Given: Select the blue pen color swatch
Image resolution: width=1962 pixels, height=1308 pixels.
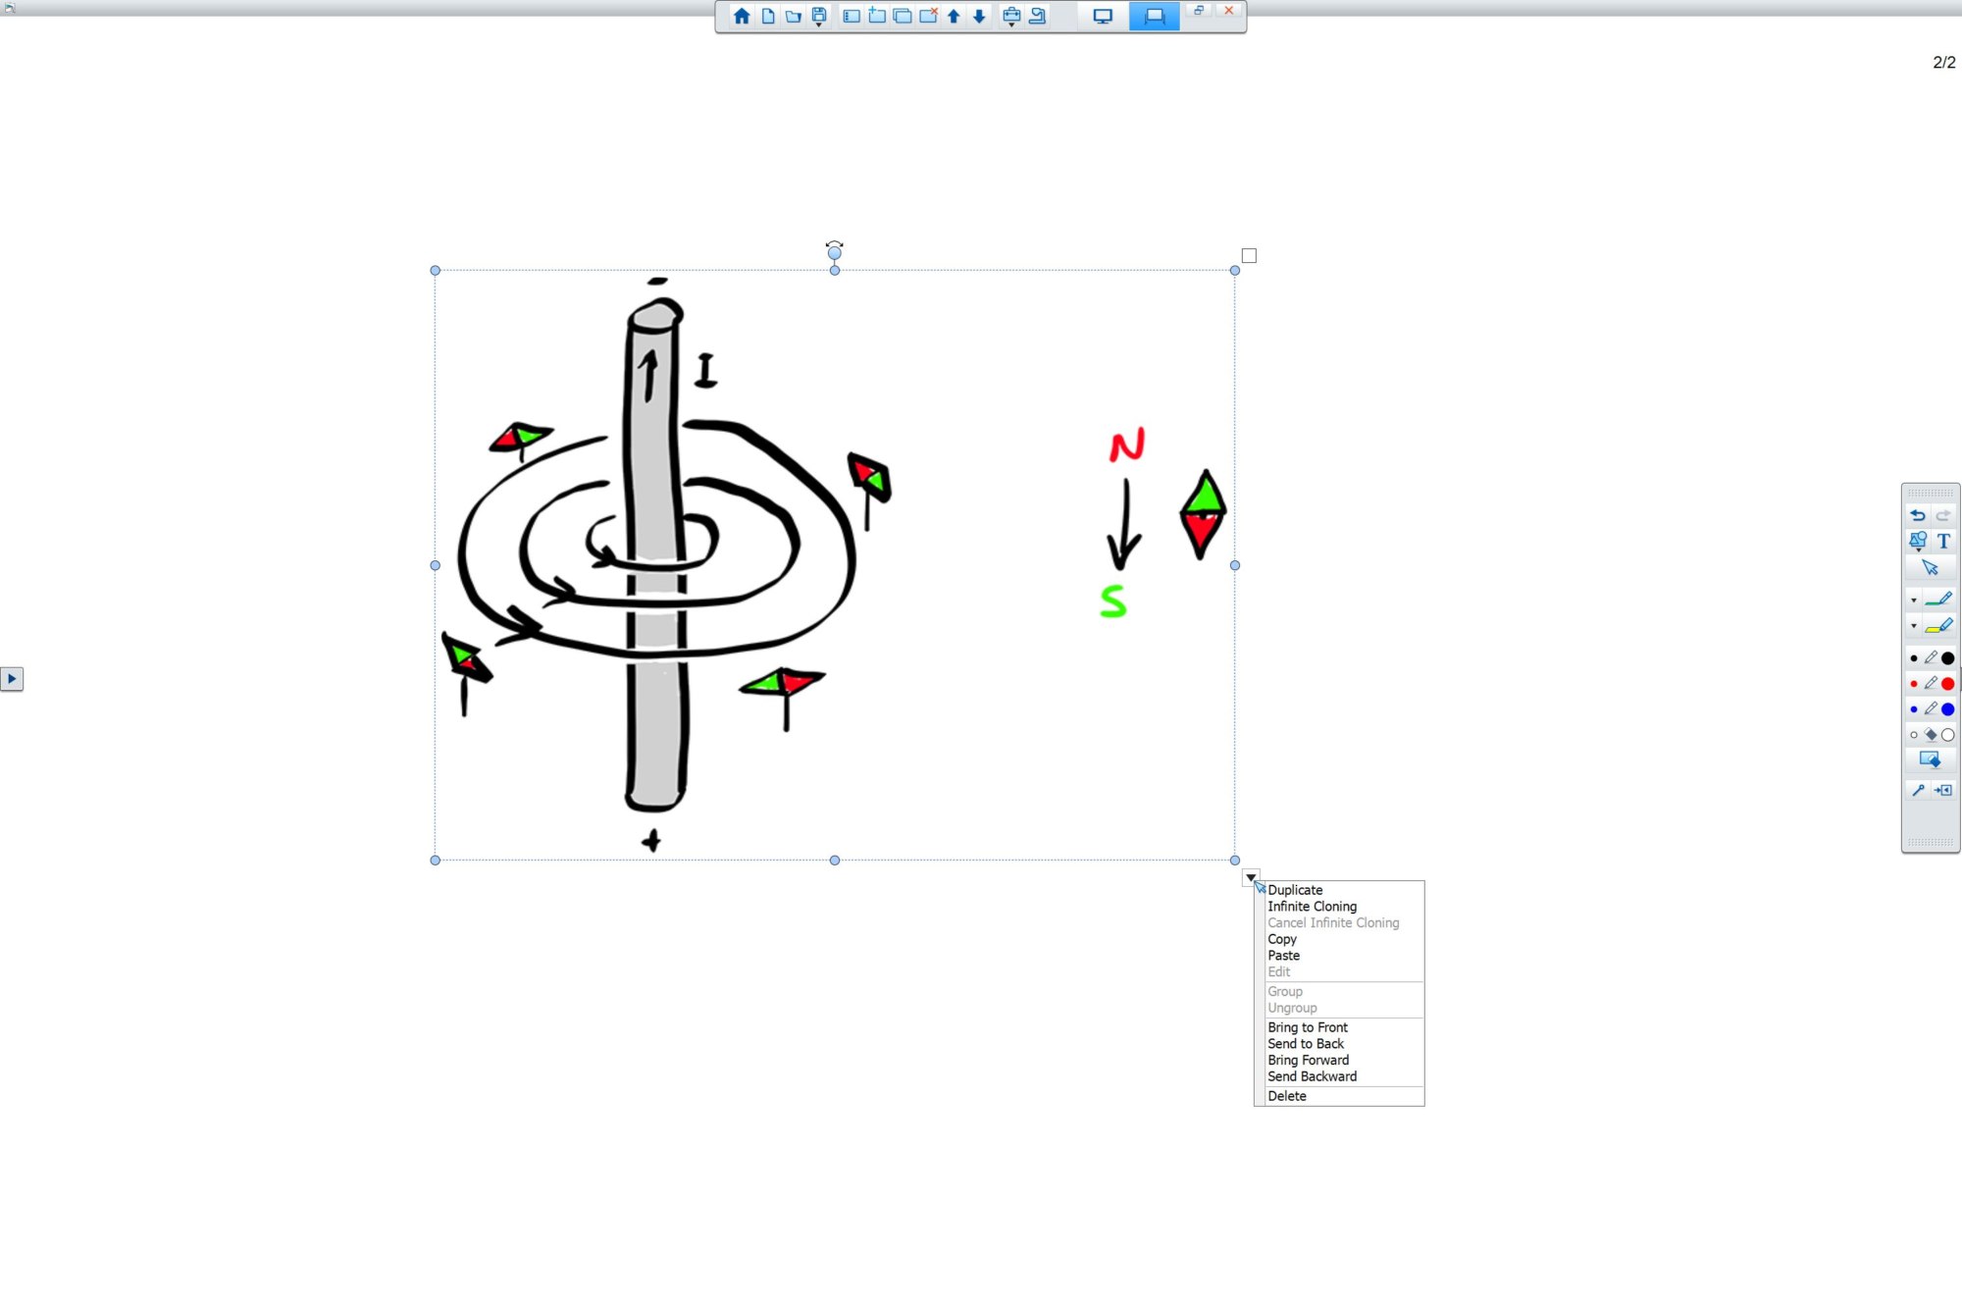Looking at the screenshot, I should coord(1945,708).
